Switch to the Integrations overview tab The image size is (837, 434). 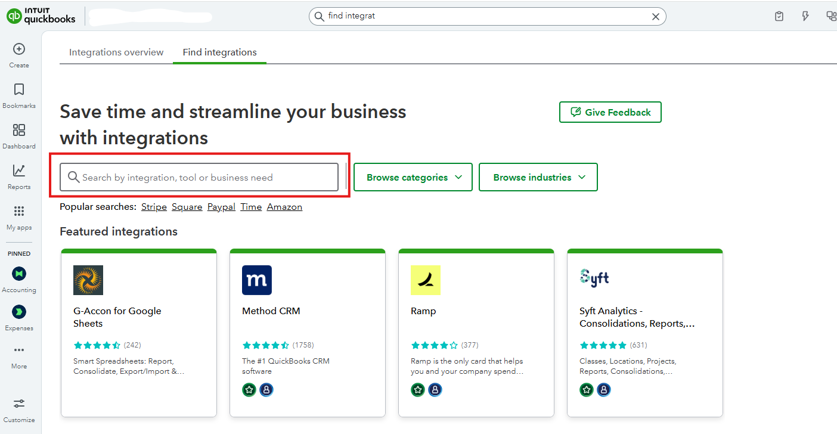tap(116, 52)
